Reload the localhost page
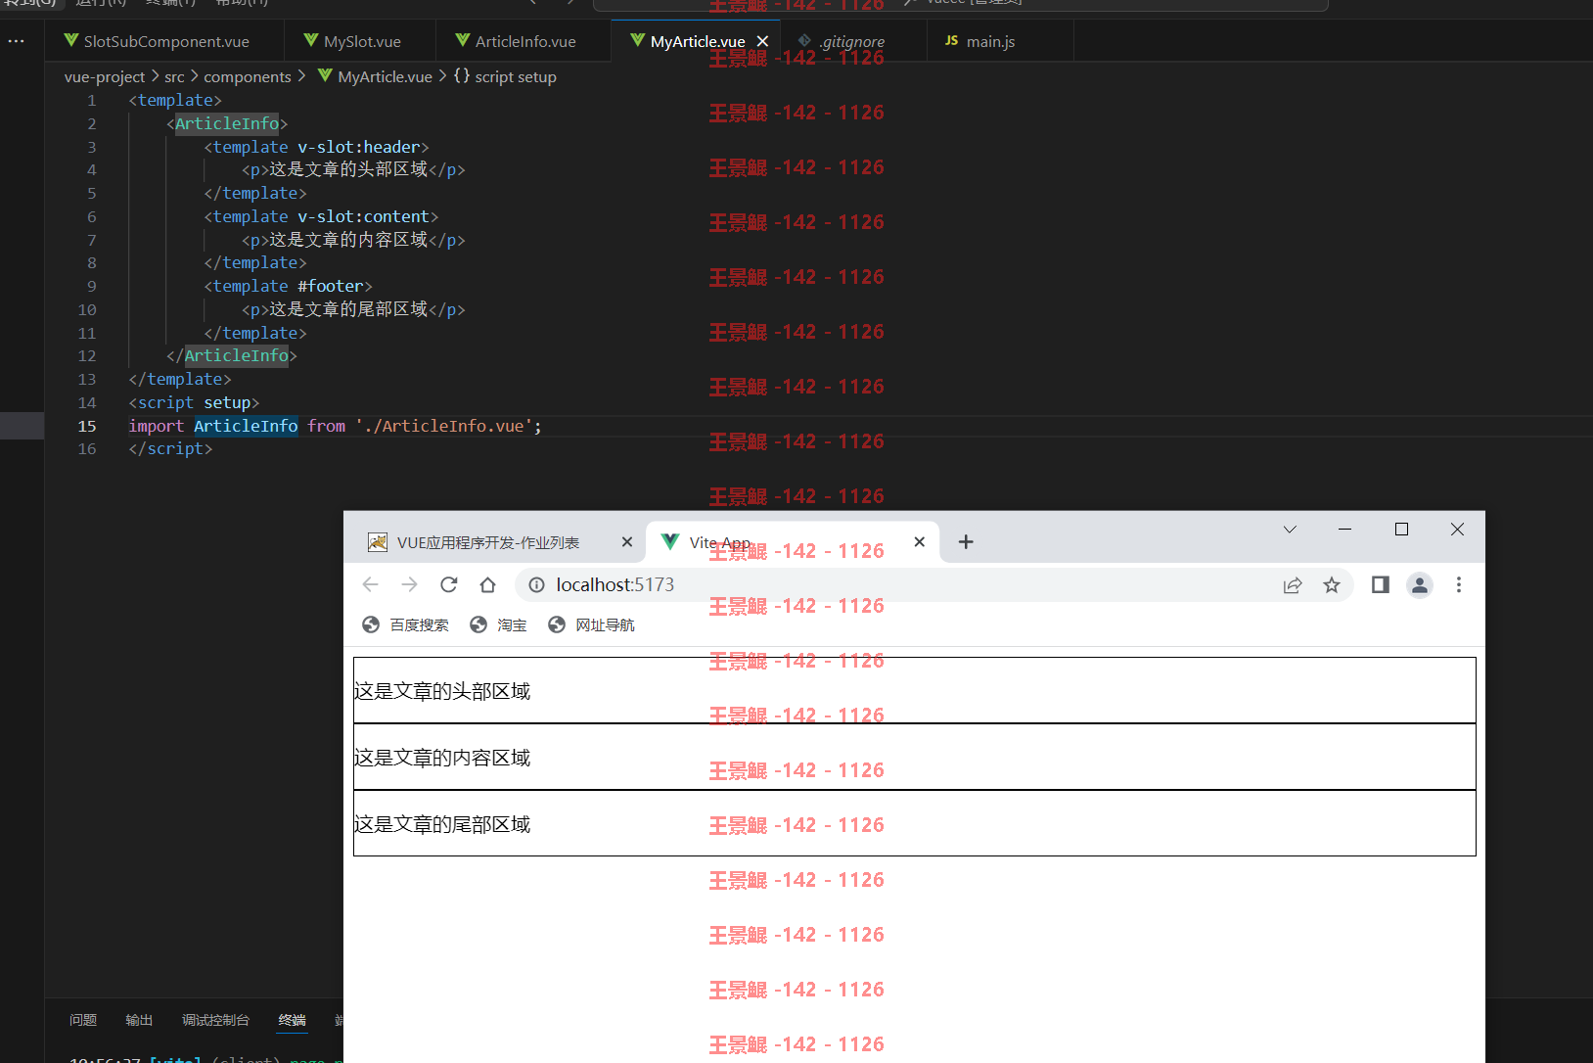 point(448,584)
